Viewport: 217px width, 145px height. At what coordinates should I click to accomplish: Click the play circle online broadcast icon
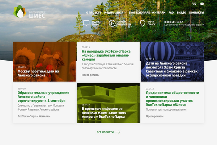coord(112,23)
